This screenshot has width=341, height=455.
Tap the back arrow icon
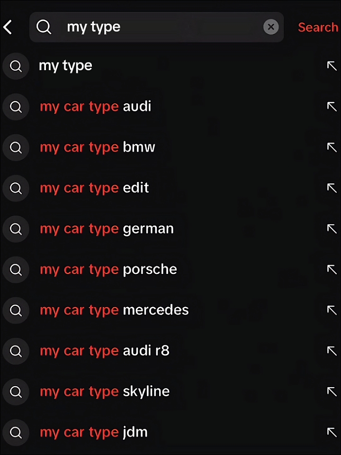(x=8, y=27)
